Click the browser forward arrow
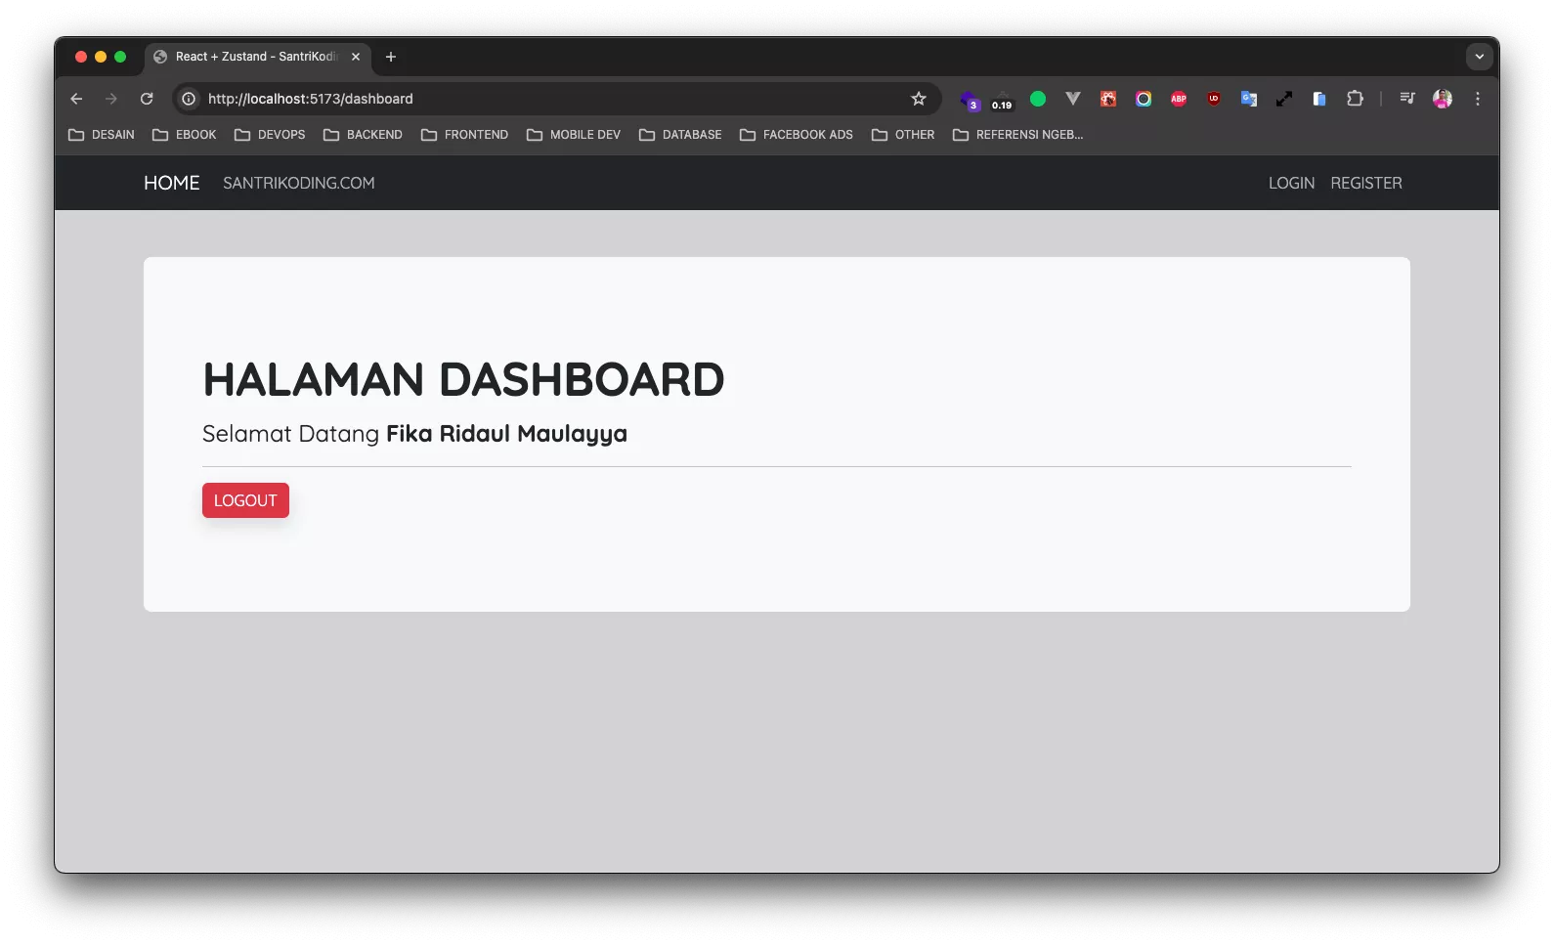Image resolution: width=1554 pixels, height=945 pixels. pos(111,99)
